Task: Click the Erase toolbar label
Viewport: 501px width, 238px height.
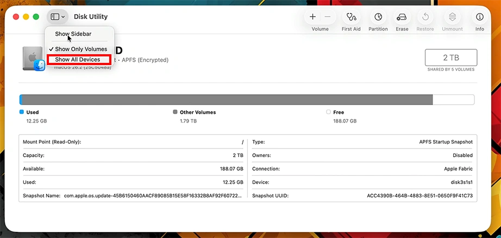Action: point(402,29)
